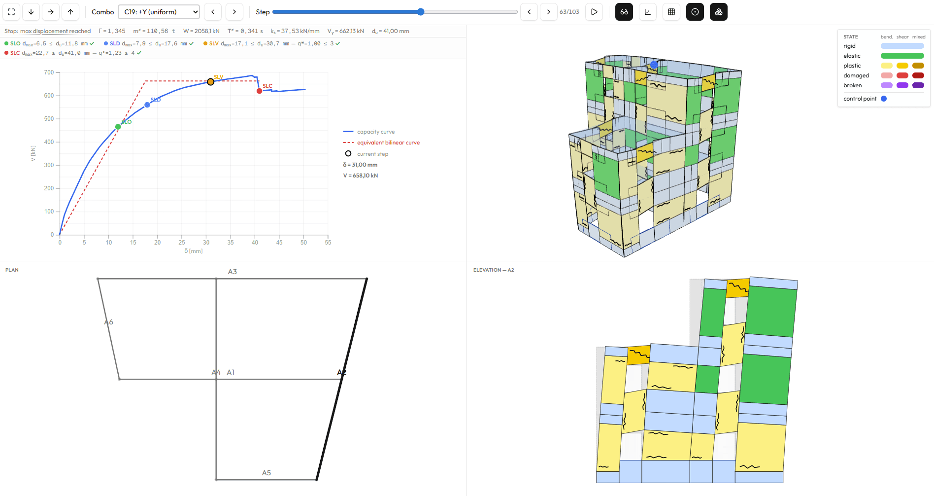The image size is (934, 496).
Task: Select wall A1 label in the plan
Action: pyautogui.click(x=231, y=372)
